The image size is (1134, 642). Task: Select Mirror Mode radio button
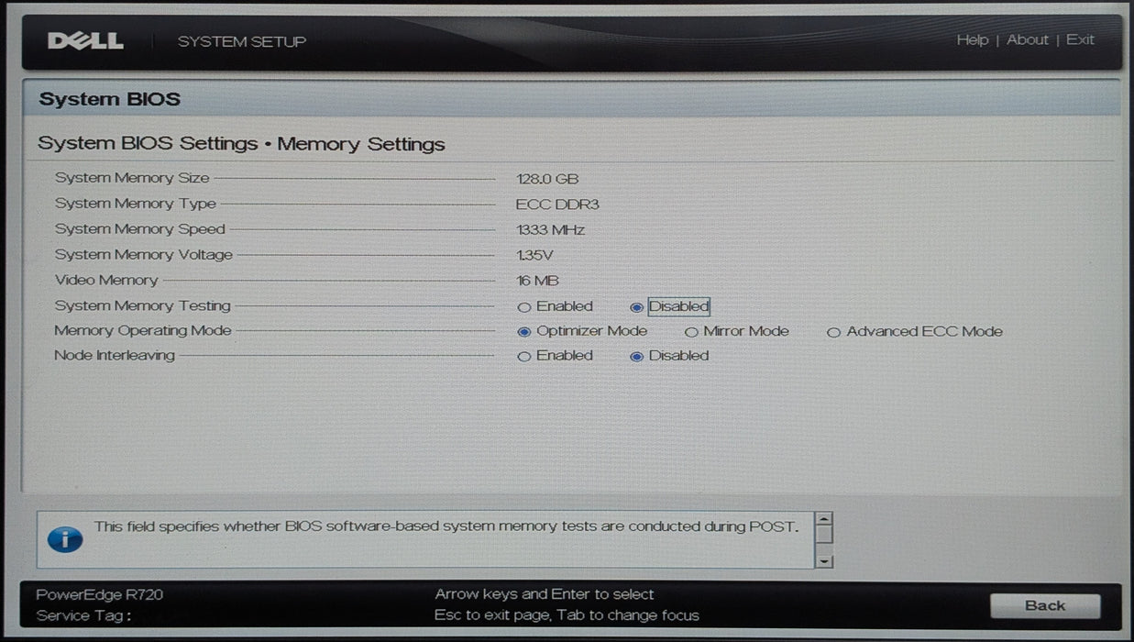691,332
